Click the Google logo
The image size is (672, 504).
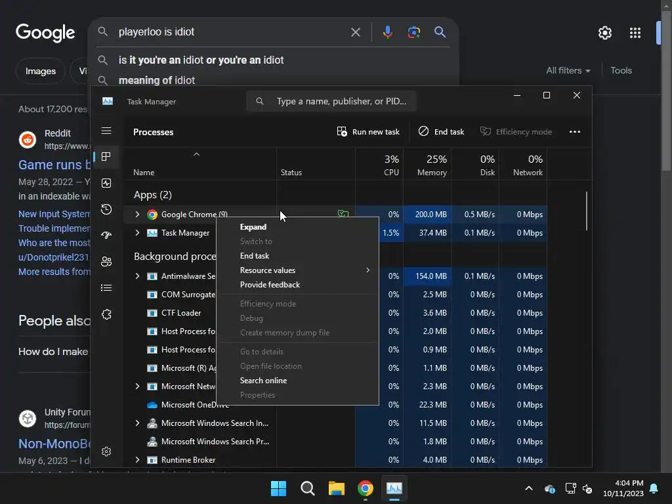45,33
